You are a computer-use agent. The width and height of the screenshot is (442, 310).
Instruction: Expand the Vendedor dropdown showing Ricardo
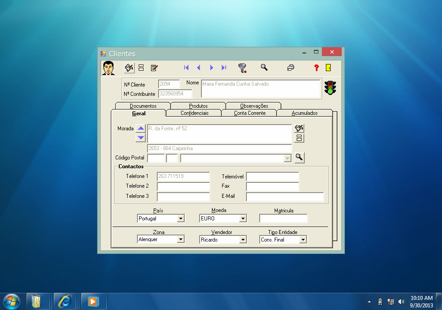click(x=242, y=240)
